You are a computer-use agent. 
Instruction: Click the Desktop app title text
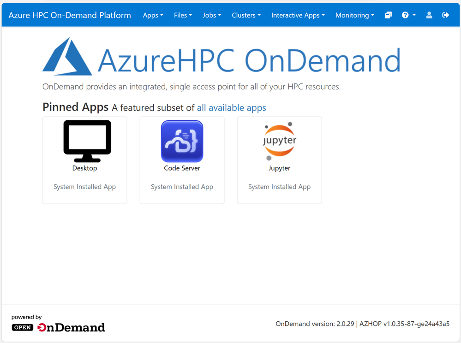pos(84,168)
